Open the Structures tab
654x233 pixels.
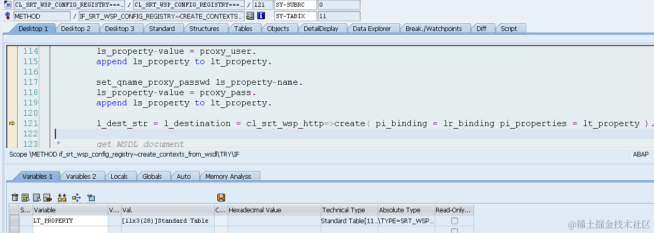click(204, 28)
